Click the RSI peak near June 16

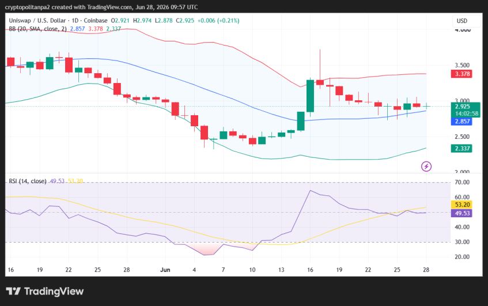click(310, 191)
